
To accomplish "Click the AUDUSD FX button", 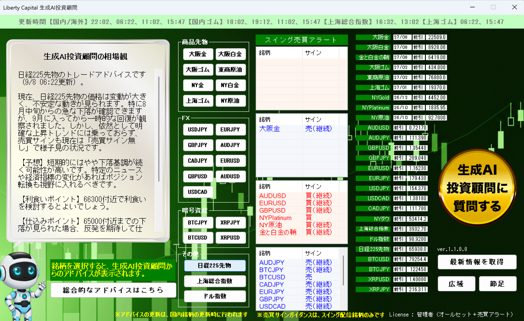I will 230,176.
